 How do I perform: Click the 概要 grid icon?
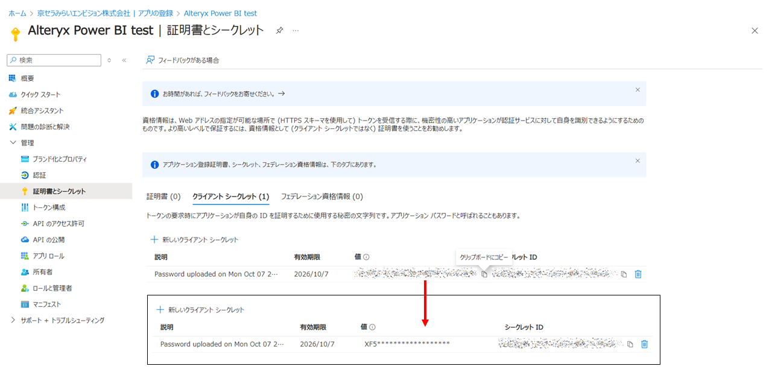point(12,78)
